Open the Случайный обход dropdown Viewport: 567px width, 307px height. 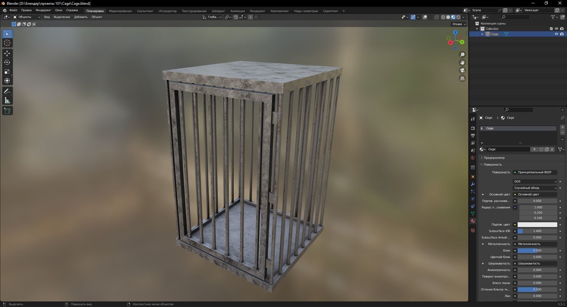point(535,188)
